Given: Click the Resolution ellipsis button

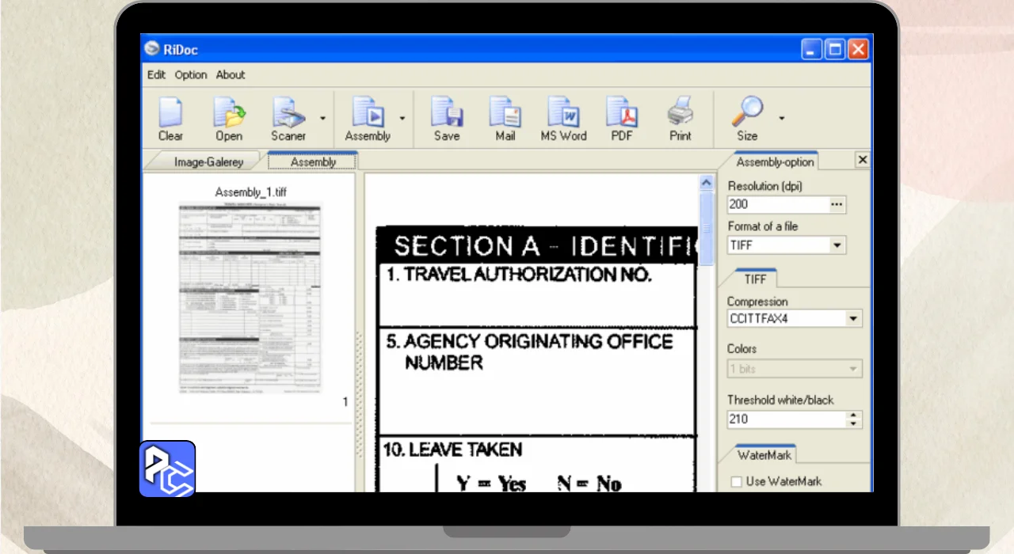Looking at the screenshot, I should pos(837,204).
